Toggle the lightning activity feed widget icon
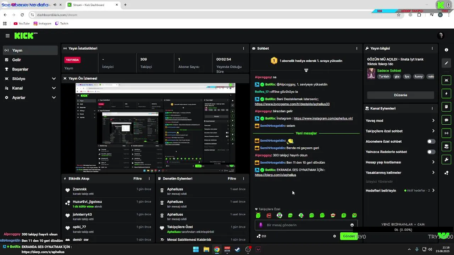 point(447,93)
